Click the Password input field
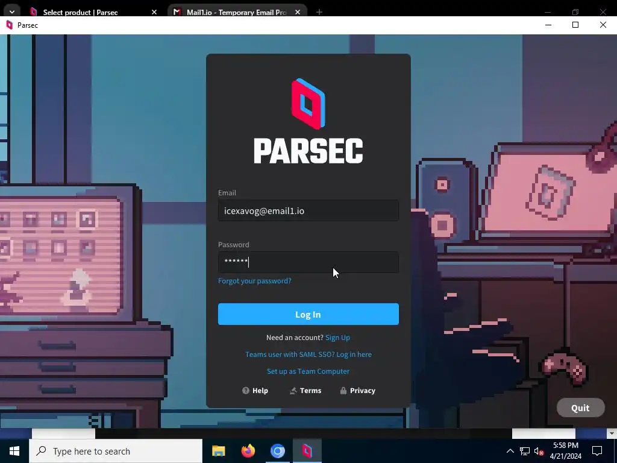 (308, 262)
